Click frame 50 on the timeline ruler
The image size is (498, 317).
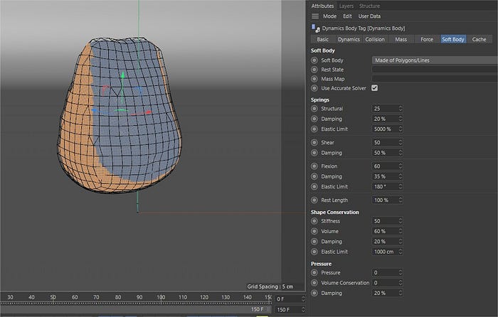coord(53,297)
